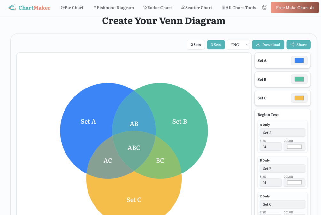This screenshot has height=215, width=321.
Task: Click the Radar Chart nav icon
Action: tap(145, 8)
